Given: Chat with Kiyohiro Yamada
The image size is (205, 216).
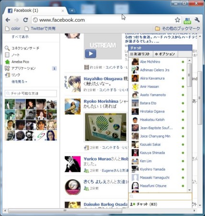Looking at the screenshot, I should point(158,169).
